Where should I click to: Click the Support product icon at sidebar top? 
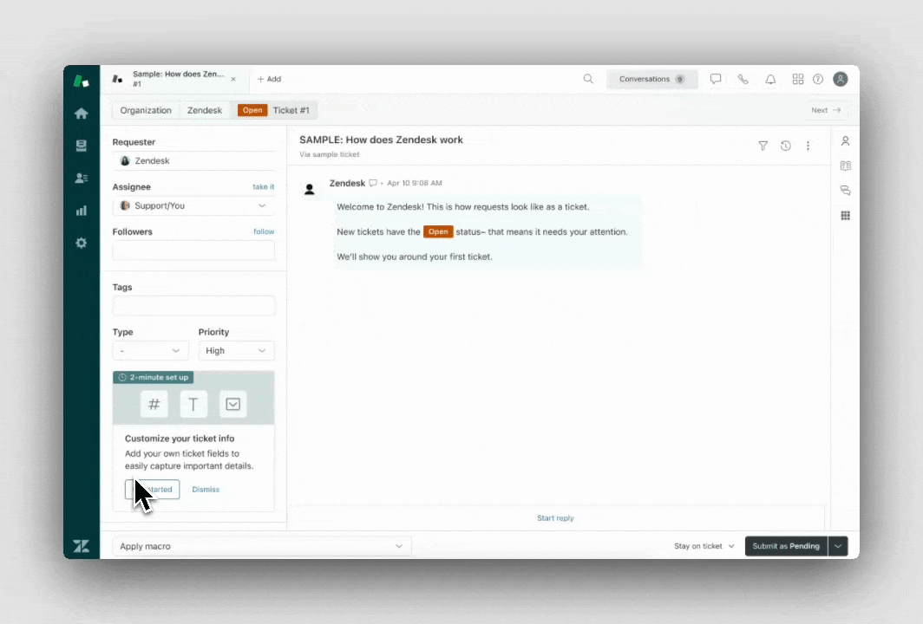pos(82,81)
